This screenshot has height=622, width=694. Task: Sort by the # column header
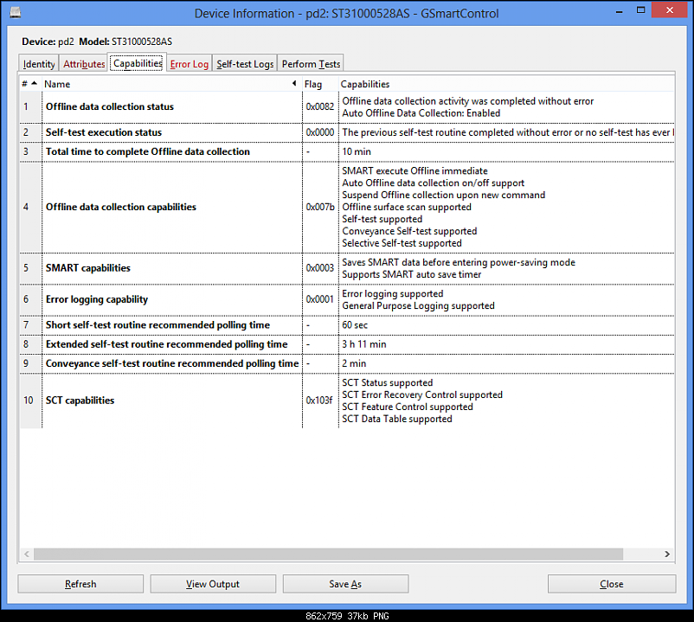pos(30,84)
